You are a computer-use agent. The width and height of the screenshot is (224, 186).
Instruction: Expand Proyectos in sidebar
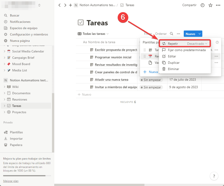click(4, 112)
